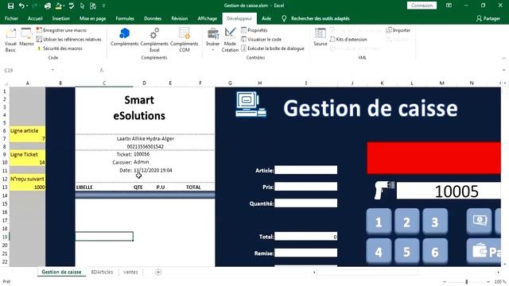Image resolution: width=509 pixels, height=286 pixels.
Task: Switch to the Accueil tab
Action: (x=35, y=18)
